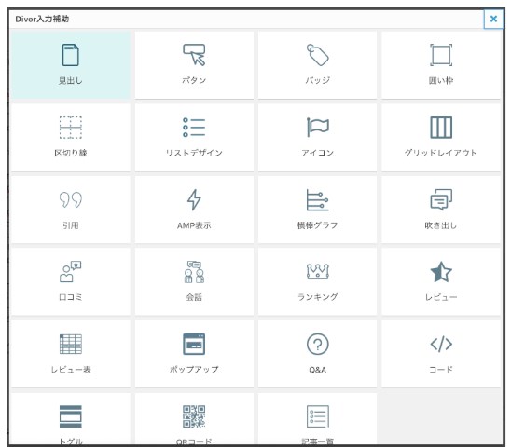Insert a レビュー表 review table
Image resolution: width=511 pixels, height=448 pixels.
(70, 354)
